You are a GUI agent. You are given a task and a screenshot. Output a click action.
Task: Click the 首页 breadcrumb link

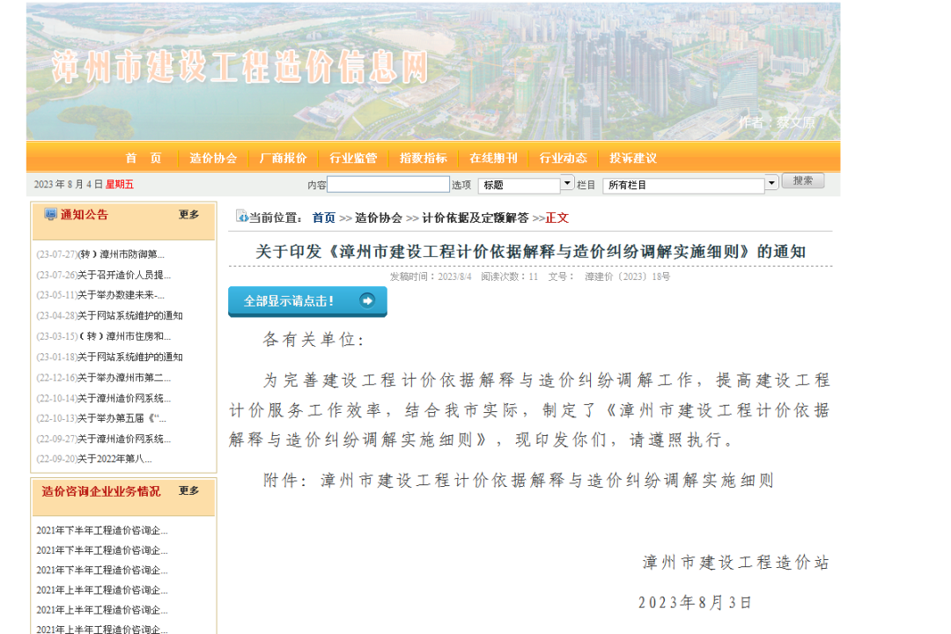[x=324, y=217]
